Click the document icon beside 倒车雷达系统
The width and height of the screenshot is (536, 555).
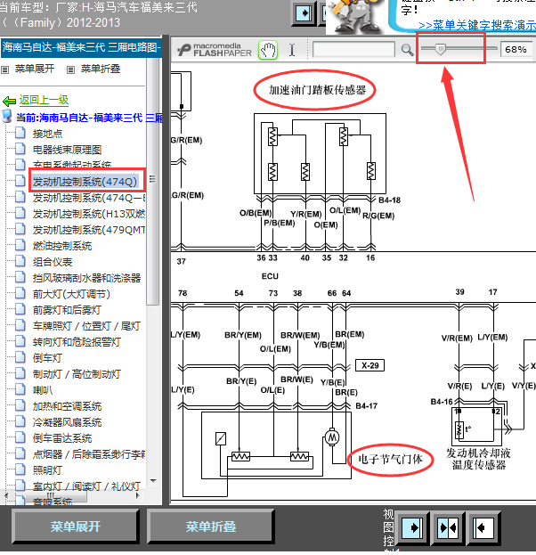pyautogui.click(x=20, y=437)
